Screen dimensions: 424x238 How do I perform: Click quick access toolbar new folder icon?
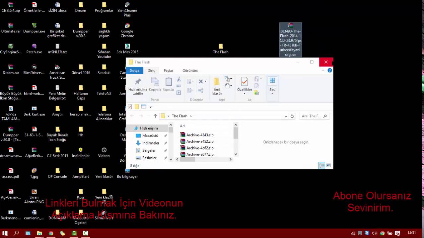point(137,106)
